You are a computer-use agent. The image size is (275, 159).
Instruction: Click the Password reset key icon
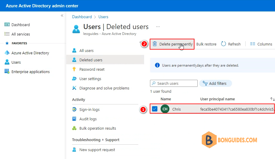[74, 69]
